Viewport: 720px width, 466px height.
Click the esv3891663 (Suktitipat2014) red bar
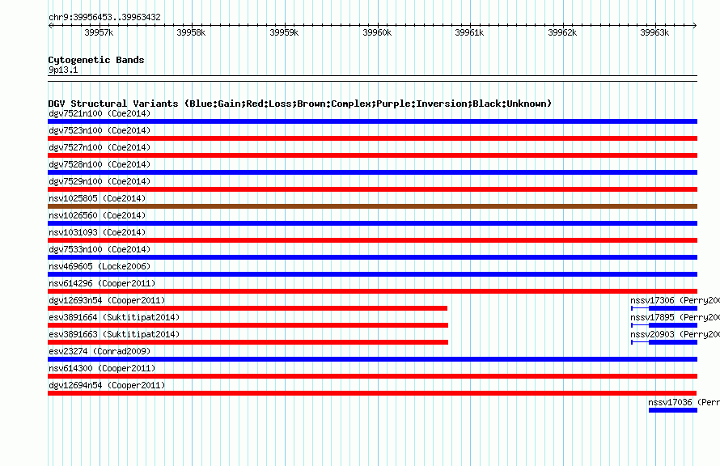pyautogui.click(x=248, y=342)
